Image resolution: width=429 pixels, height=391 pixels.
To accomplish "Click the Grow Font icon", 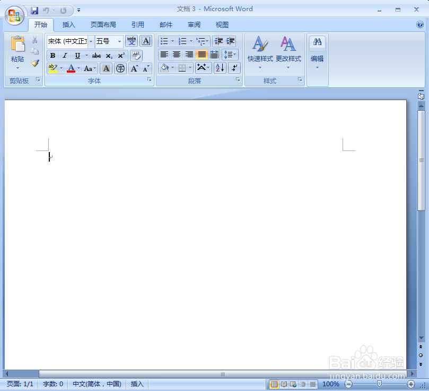I will click(x=134, y=68).
